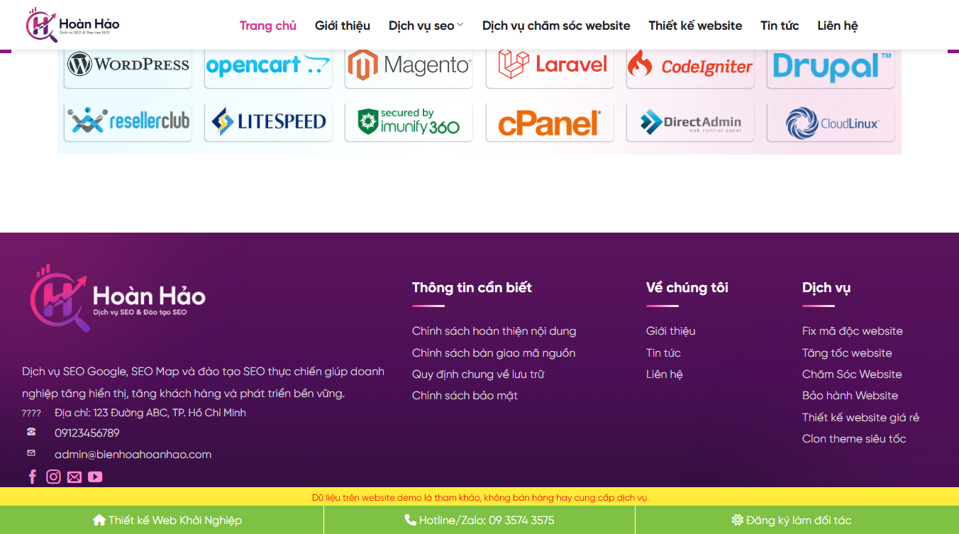Open Tin tức in top navigation

(x=780, y=26)
